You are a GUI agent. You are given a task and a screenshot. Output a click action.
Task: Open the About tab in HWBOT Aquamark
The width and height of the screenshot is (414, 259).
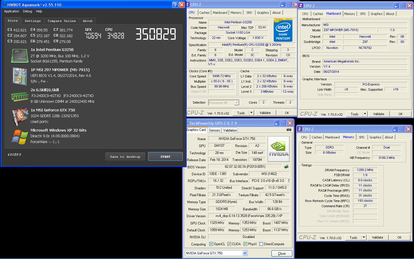[88, 21]
